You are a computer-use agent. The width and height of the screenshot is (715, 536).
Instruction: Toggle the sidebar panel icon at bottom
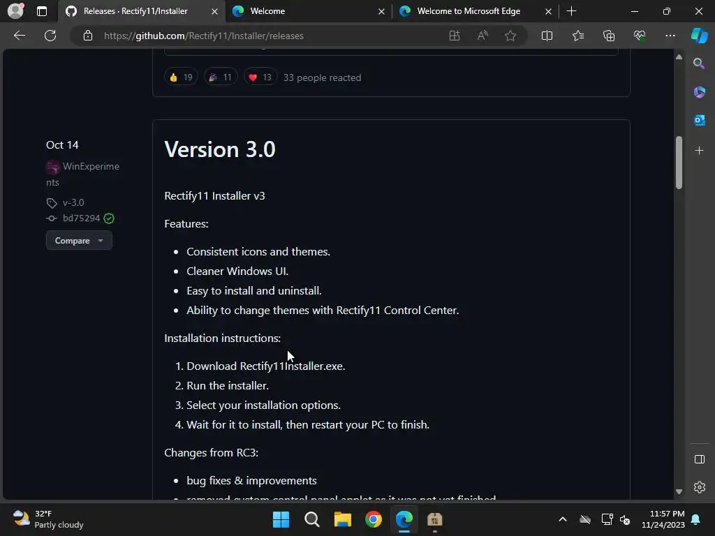point(699,459)
